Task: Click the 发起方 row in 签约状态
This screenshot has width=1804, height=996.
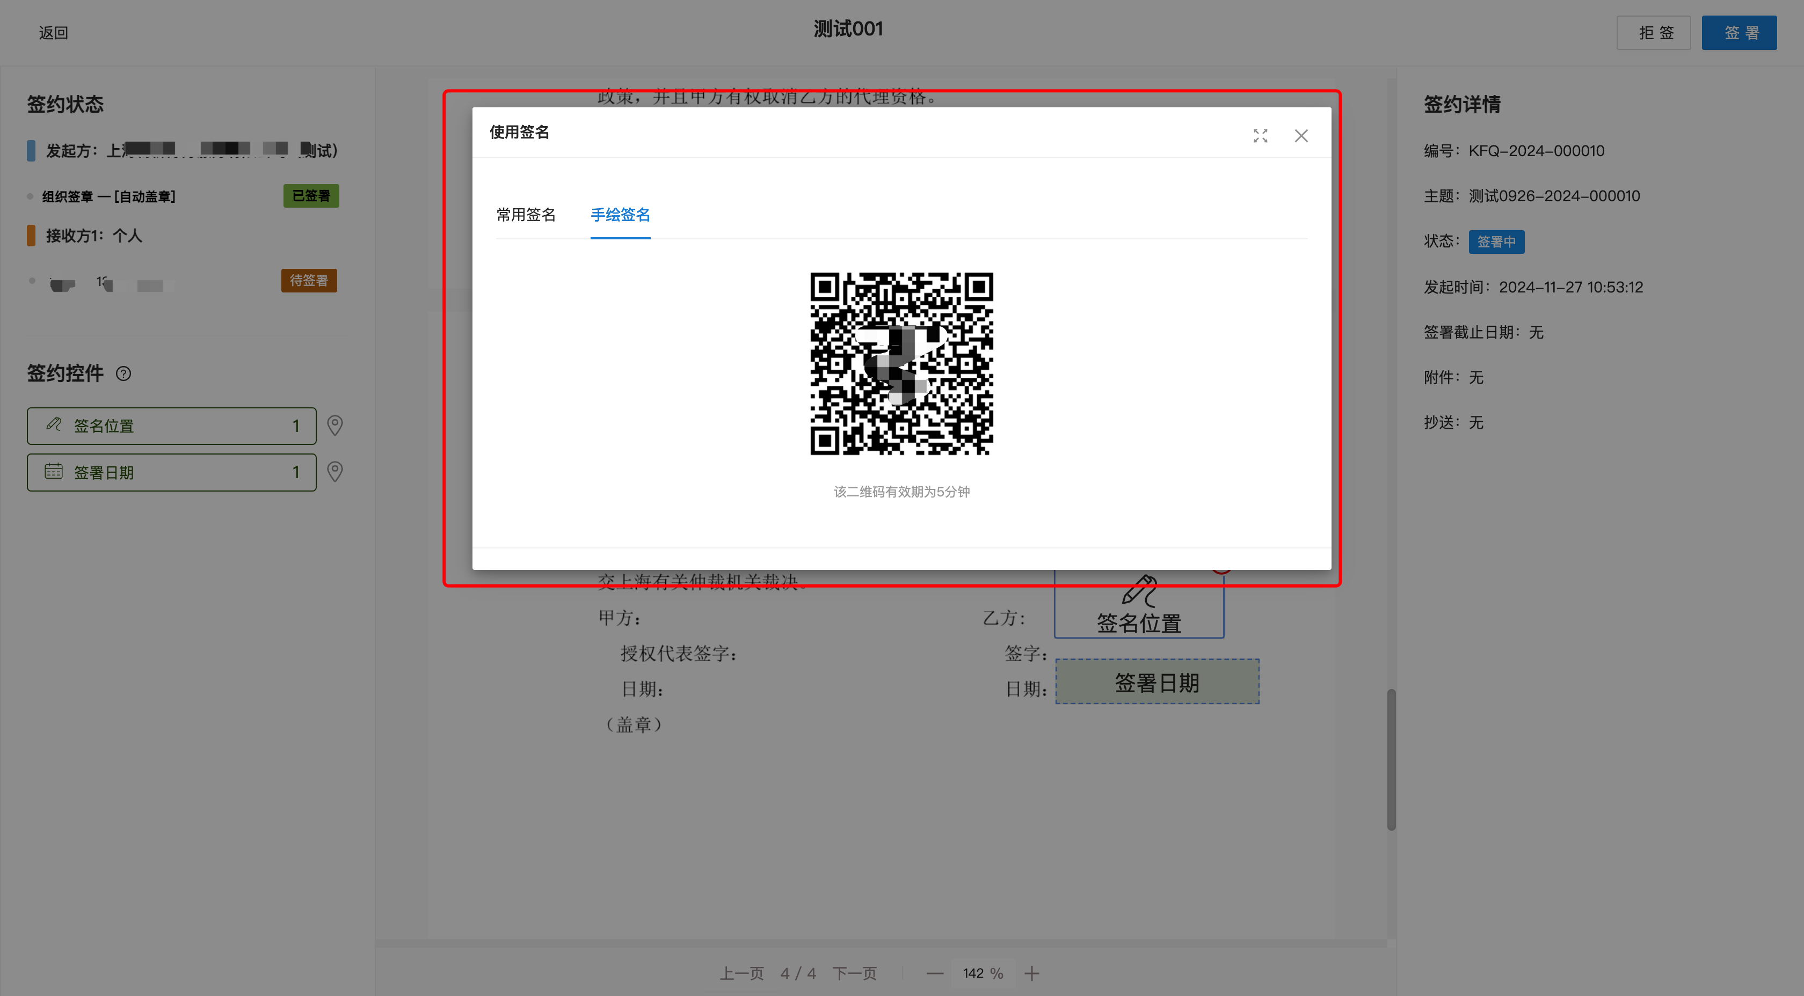Action: click(183, 150)
